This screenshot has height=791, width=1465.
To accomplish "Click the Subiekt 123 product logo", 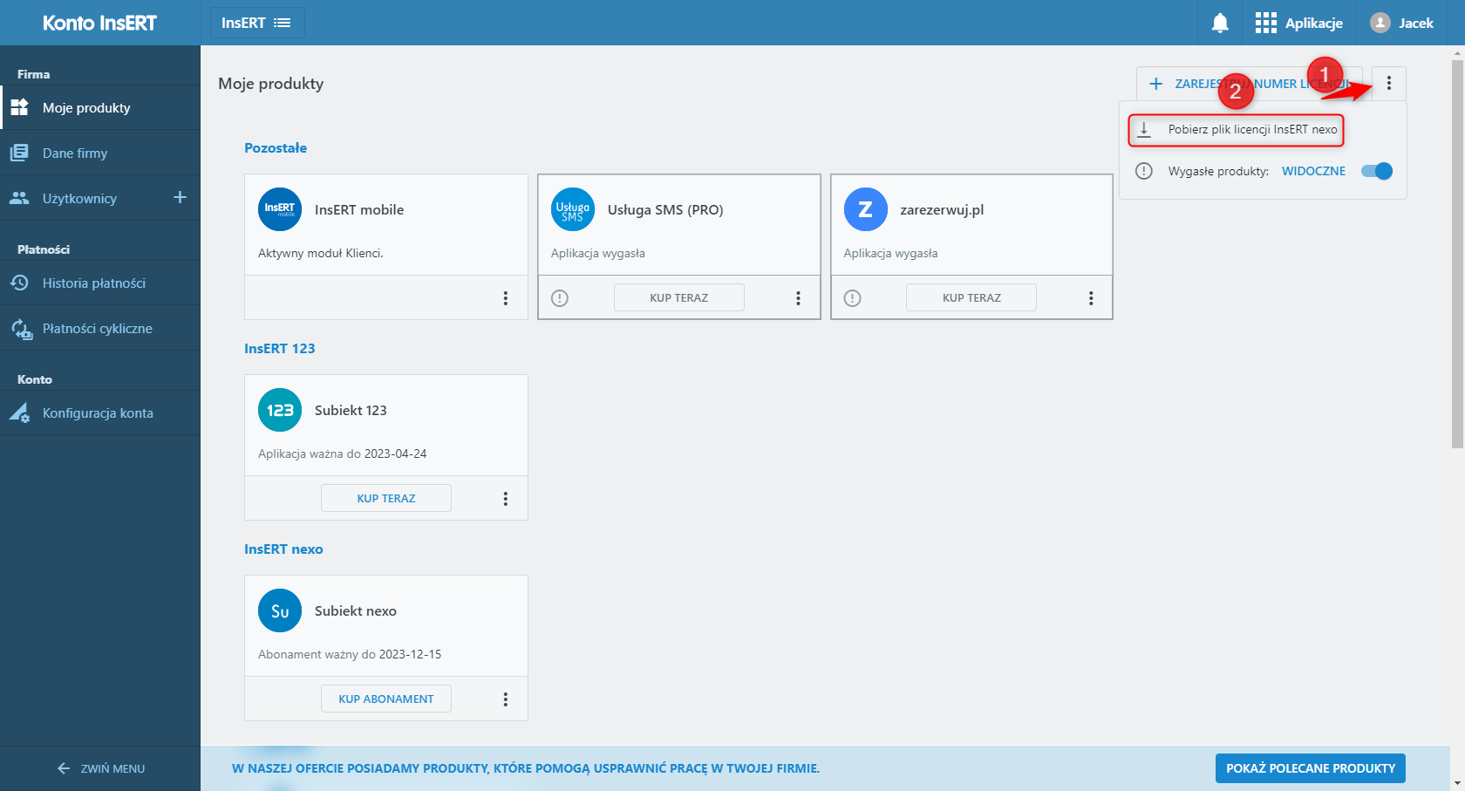I will (x=280, y=410).
